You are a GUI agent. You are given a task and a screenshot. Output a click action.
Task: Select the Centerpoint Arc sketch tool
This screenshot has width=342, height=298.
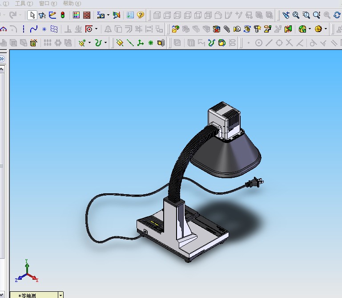(3, 29)
